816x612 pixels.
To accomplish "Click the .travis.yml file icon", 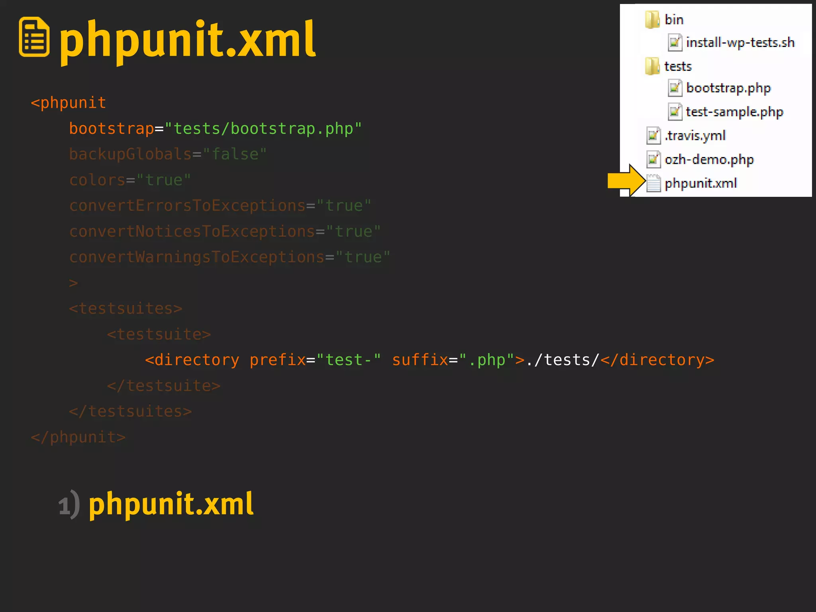I will point(653,135).
